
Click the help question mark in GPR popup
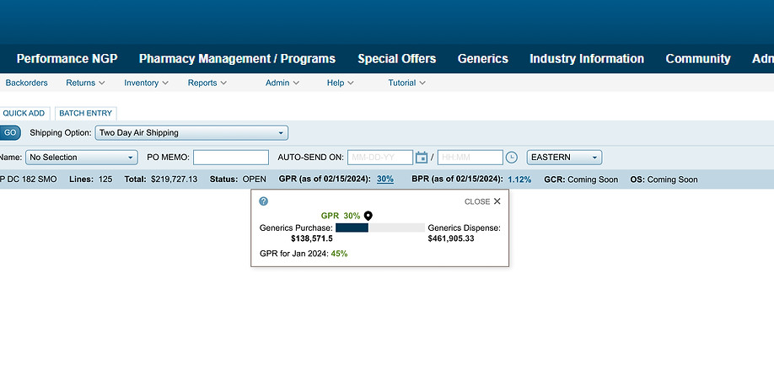(264, 201)
